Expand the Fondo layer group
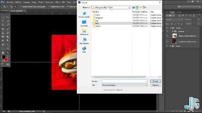Screen dimensions: 202x113 coord(170,46)
